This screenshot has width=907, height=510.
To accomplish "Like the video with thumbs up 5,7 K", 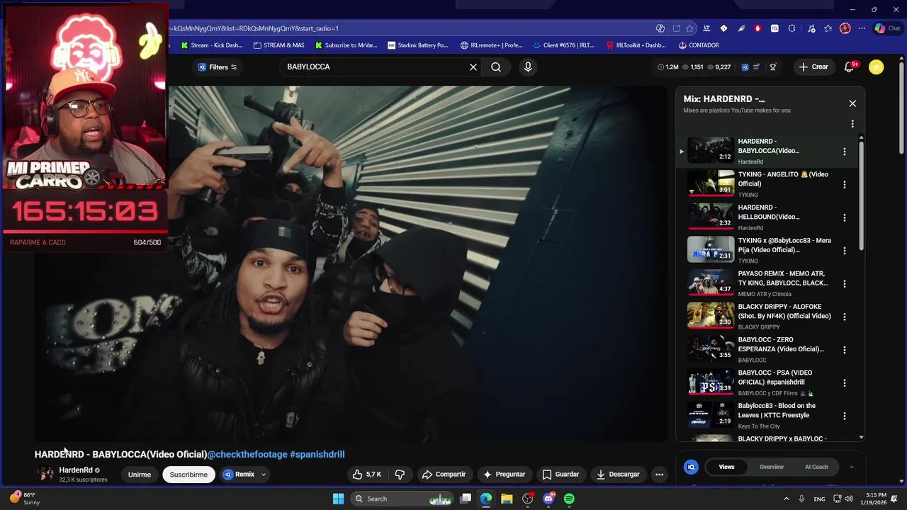I will point(368,475).
